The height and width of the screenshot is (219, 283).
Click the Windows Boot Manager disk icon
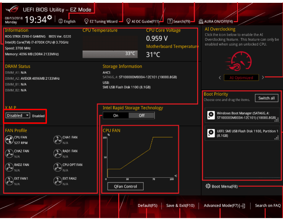[211, 115]
